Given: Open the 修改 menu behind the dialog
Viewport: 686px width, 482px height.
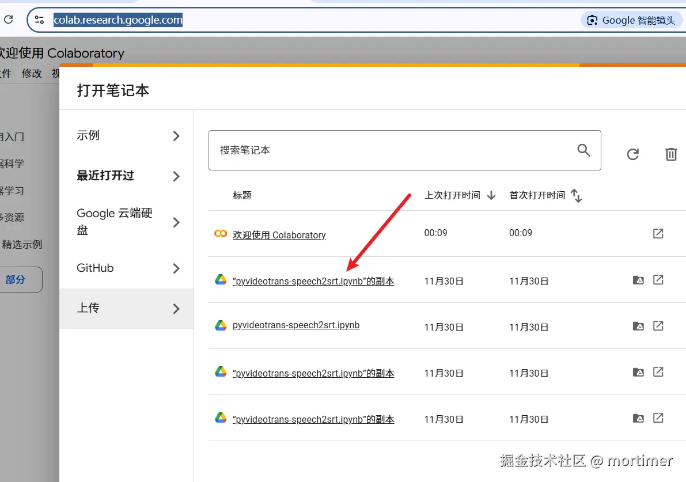Looking at the screenshot, I should click(x=32, y=73).
